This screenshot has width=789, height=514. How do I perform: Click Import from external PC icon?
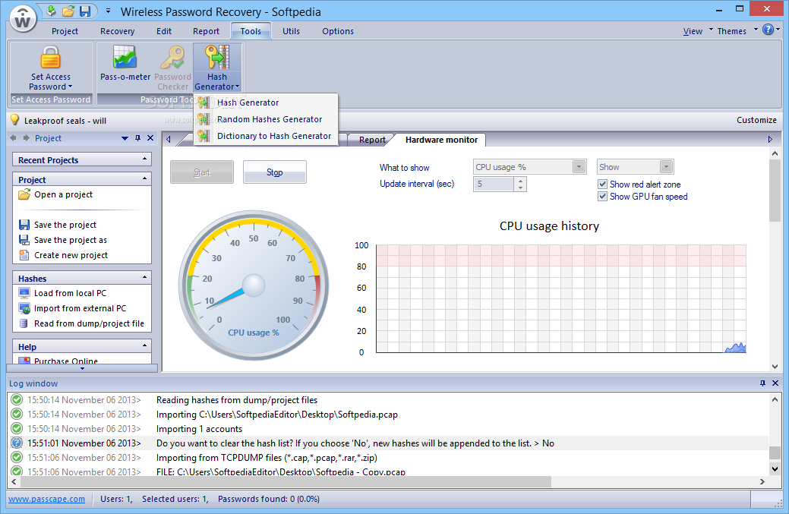pos(24,307)
